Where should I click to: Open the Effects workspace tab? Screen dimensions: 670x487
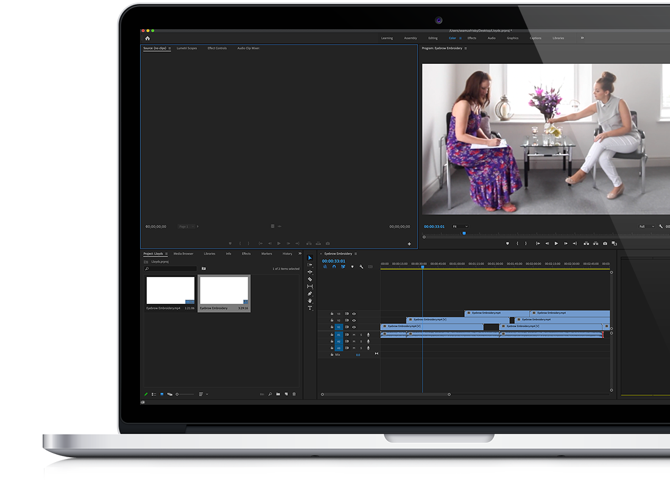pyautogui.click(x=471, y=38)
